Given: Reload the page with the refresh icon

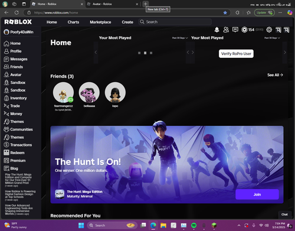Looking at the screenshot, I should [x=17, y=12].
